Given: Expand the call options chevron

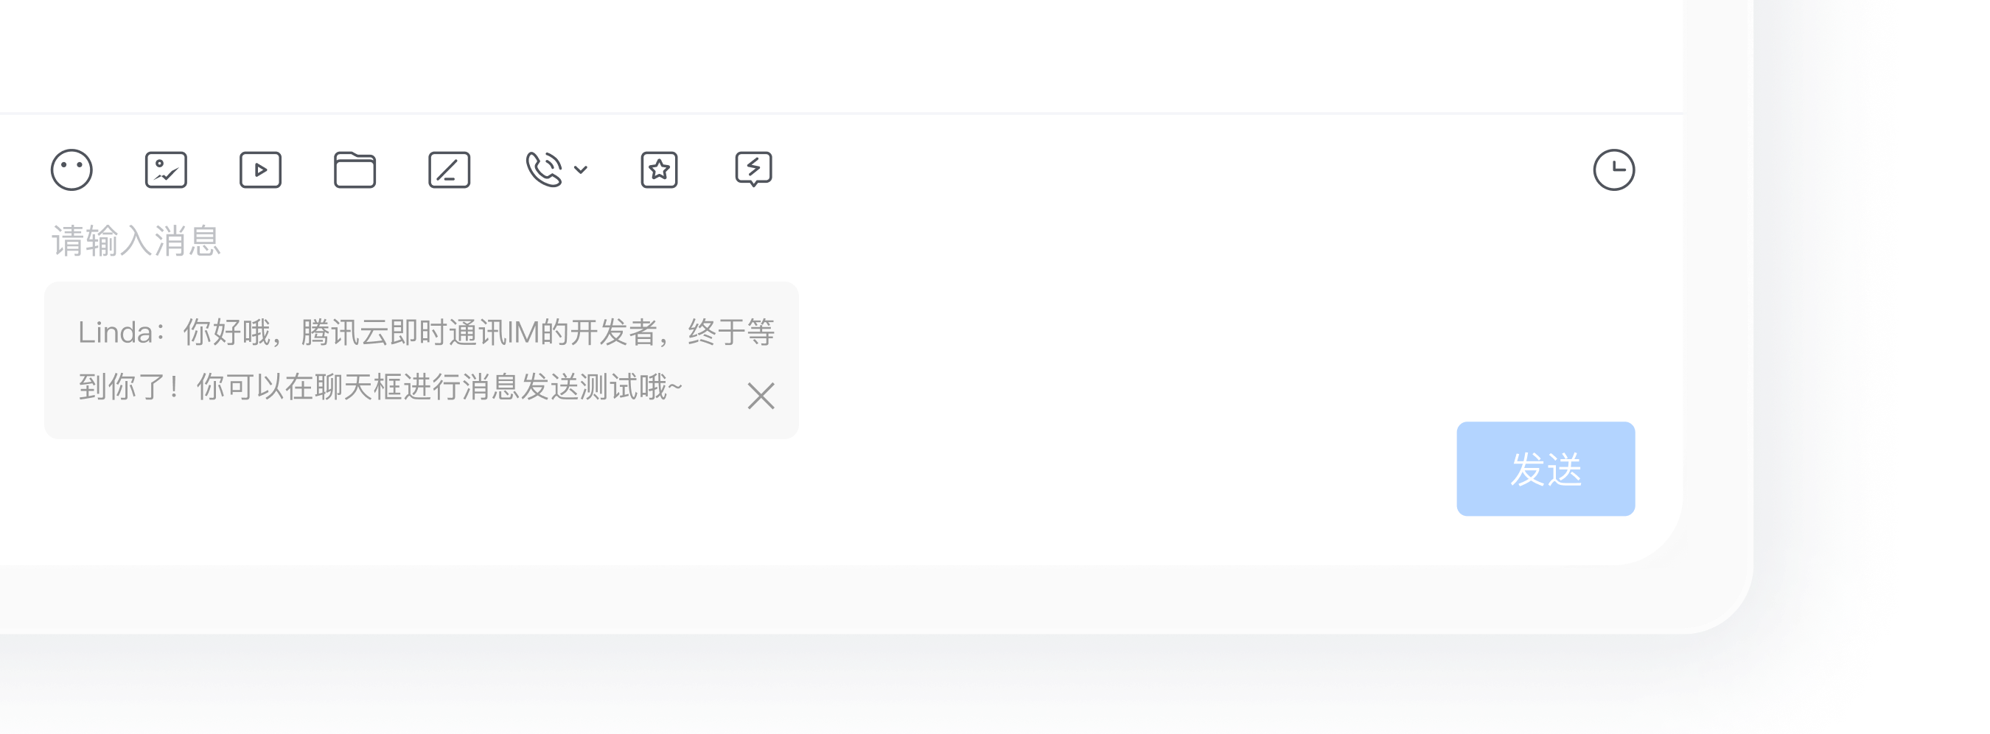Looking at the screenshot, I should point(581,170).
